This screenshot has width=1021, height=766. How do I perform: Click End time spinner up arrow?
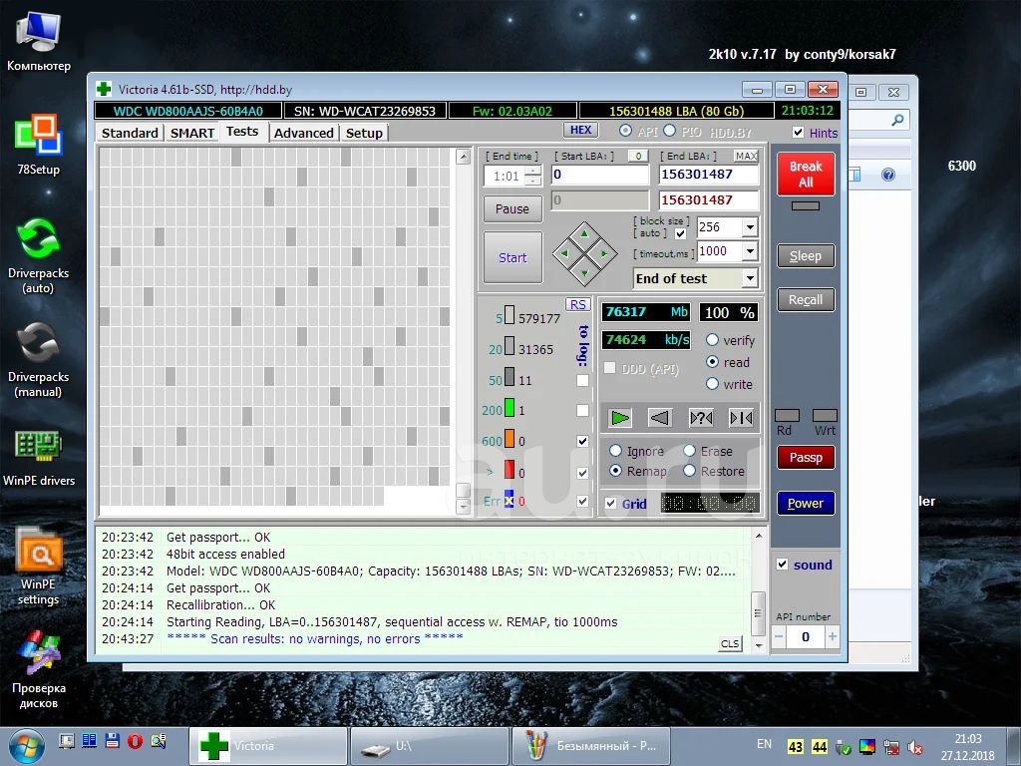click(x=532, y=171)
